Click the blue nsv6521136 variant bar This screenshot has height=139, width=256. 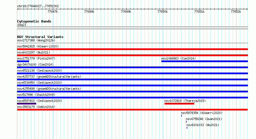(132, 73)
